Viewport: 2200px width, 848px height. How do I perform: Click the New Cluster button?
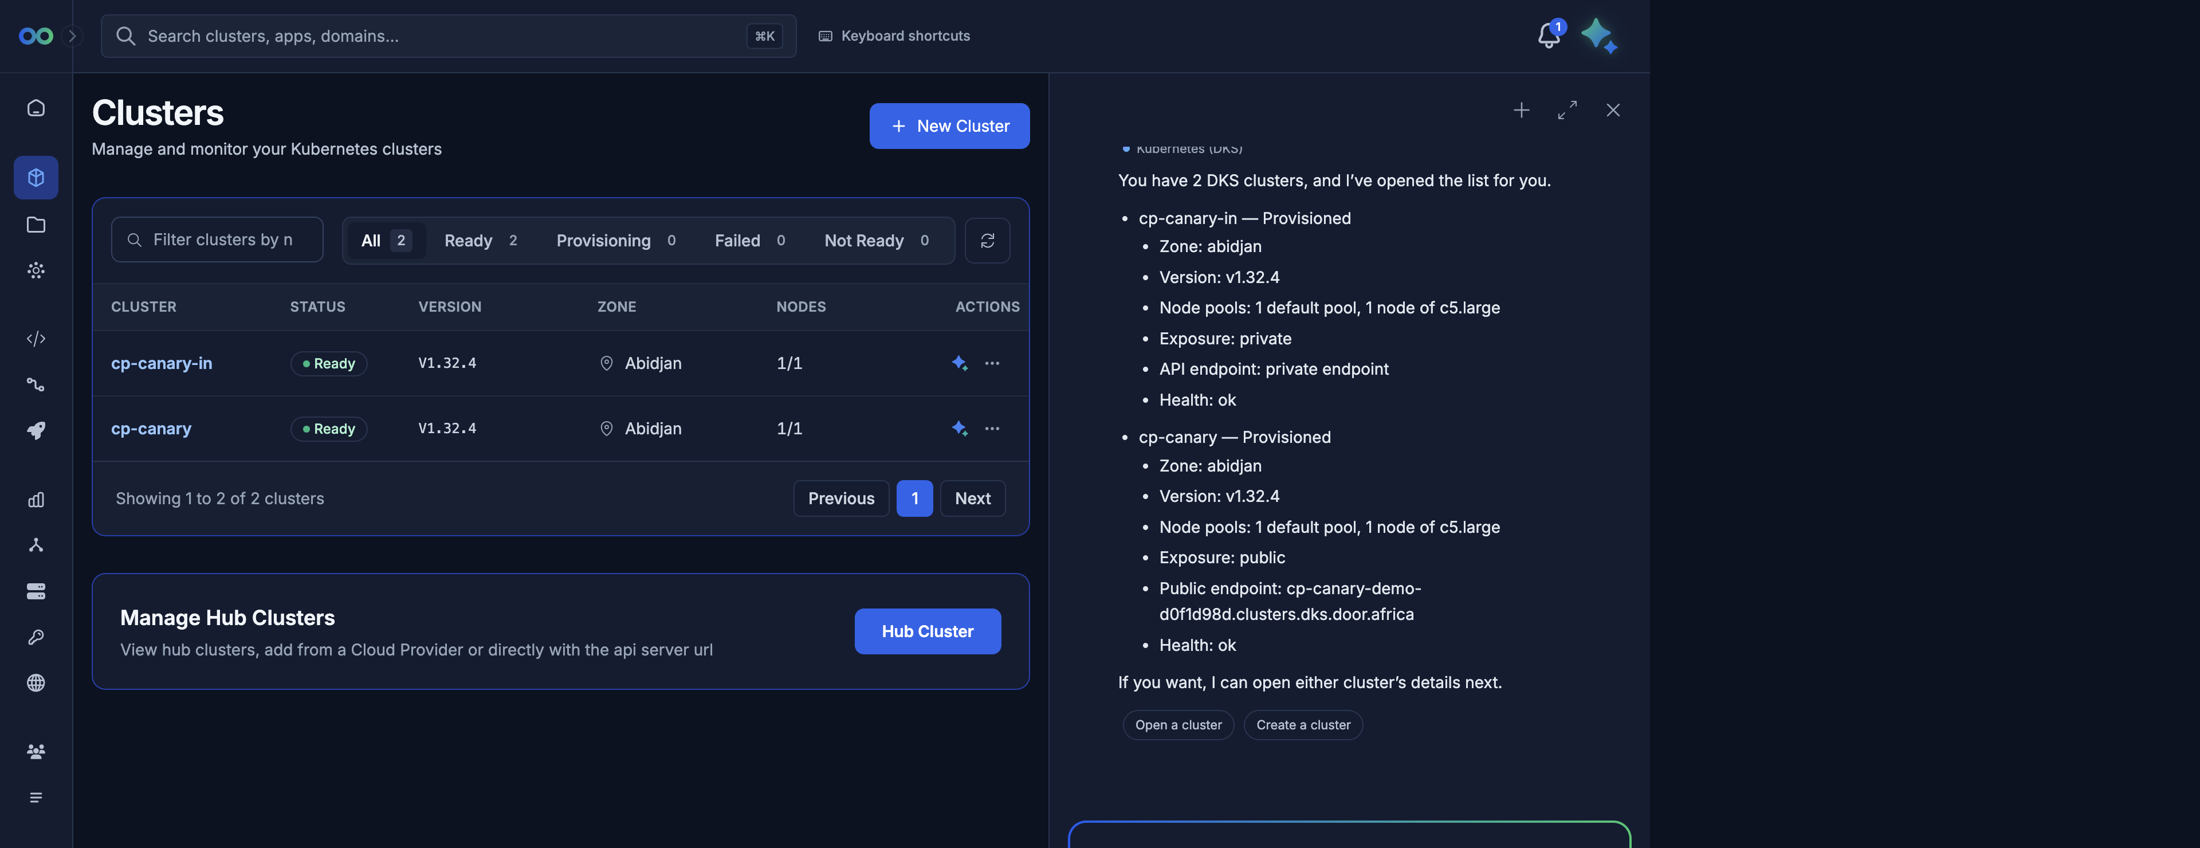tap(949, 127)
